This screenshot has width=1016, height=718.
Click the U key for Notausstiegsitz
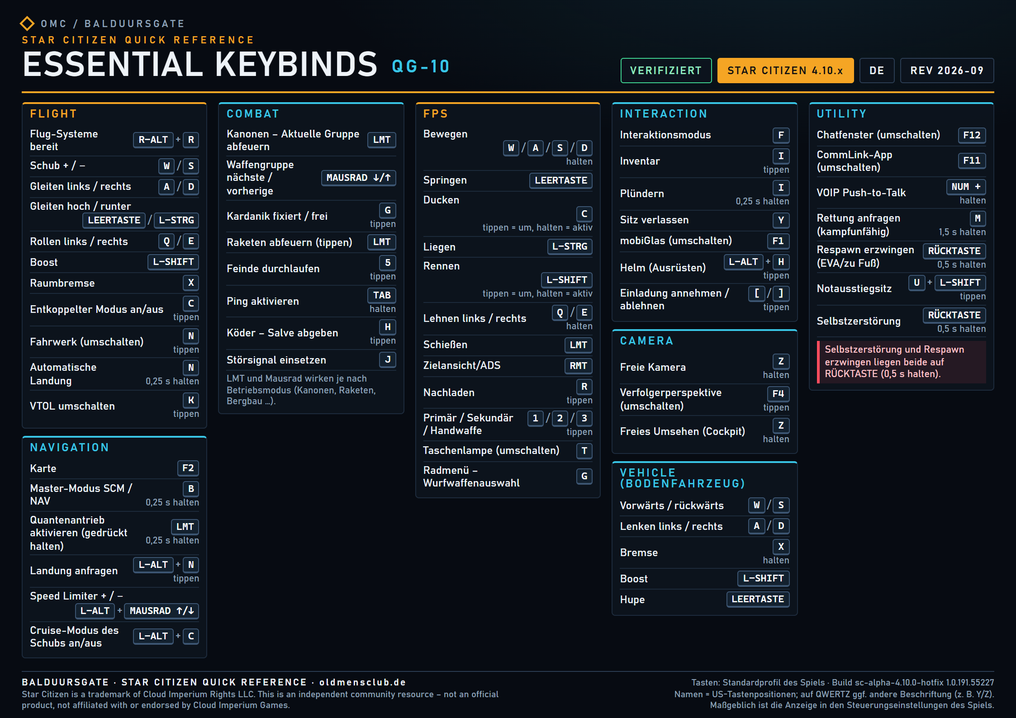917,283
